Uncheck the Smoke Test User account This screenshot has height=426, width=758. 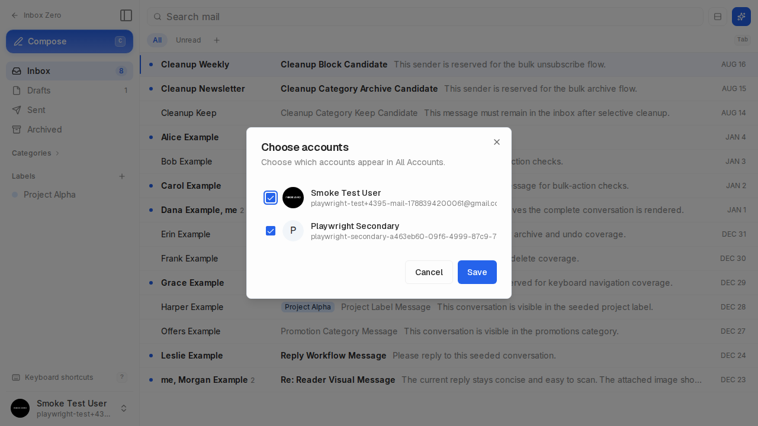pyautogui.click(x=271, y=198)
